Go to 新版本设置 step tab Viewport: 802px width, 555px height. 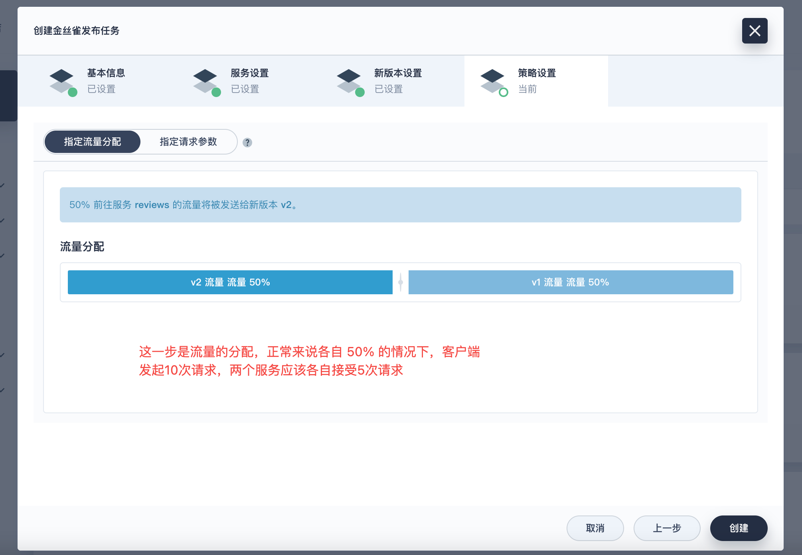coord(398,81)
